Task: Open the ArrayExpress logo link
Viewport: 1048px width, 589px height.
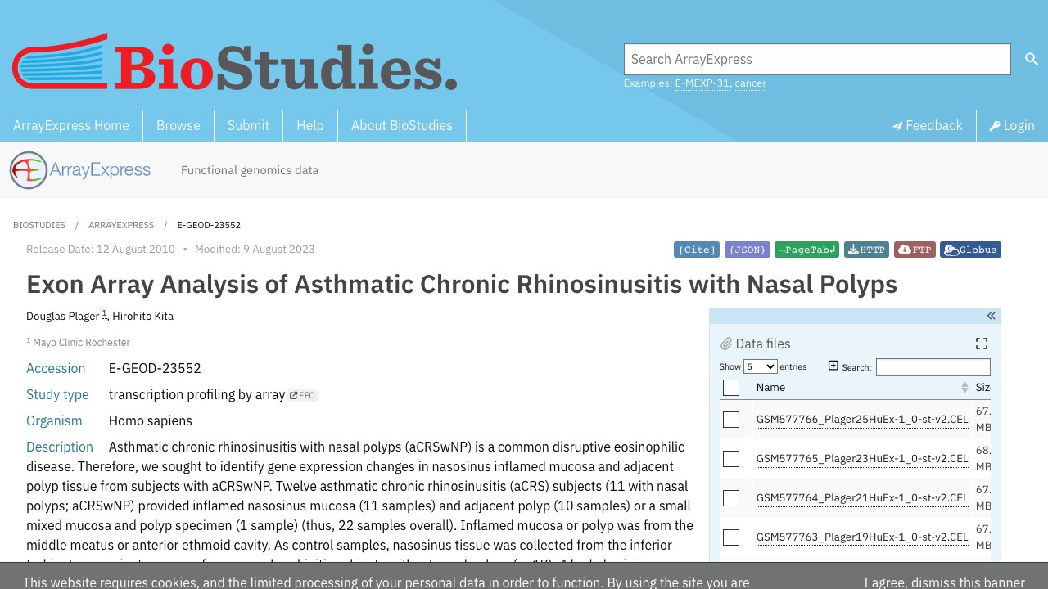Action: pyautogui.click(x=80, y=170)
